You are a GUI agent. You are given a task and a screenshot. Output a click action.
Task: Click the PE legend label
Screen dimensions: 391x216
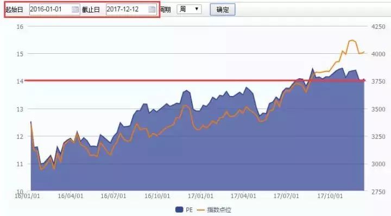(x=189, y=210)
